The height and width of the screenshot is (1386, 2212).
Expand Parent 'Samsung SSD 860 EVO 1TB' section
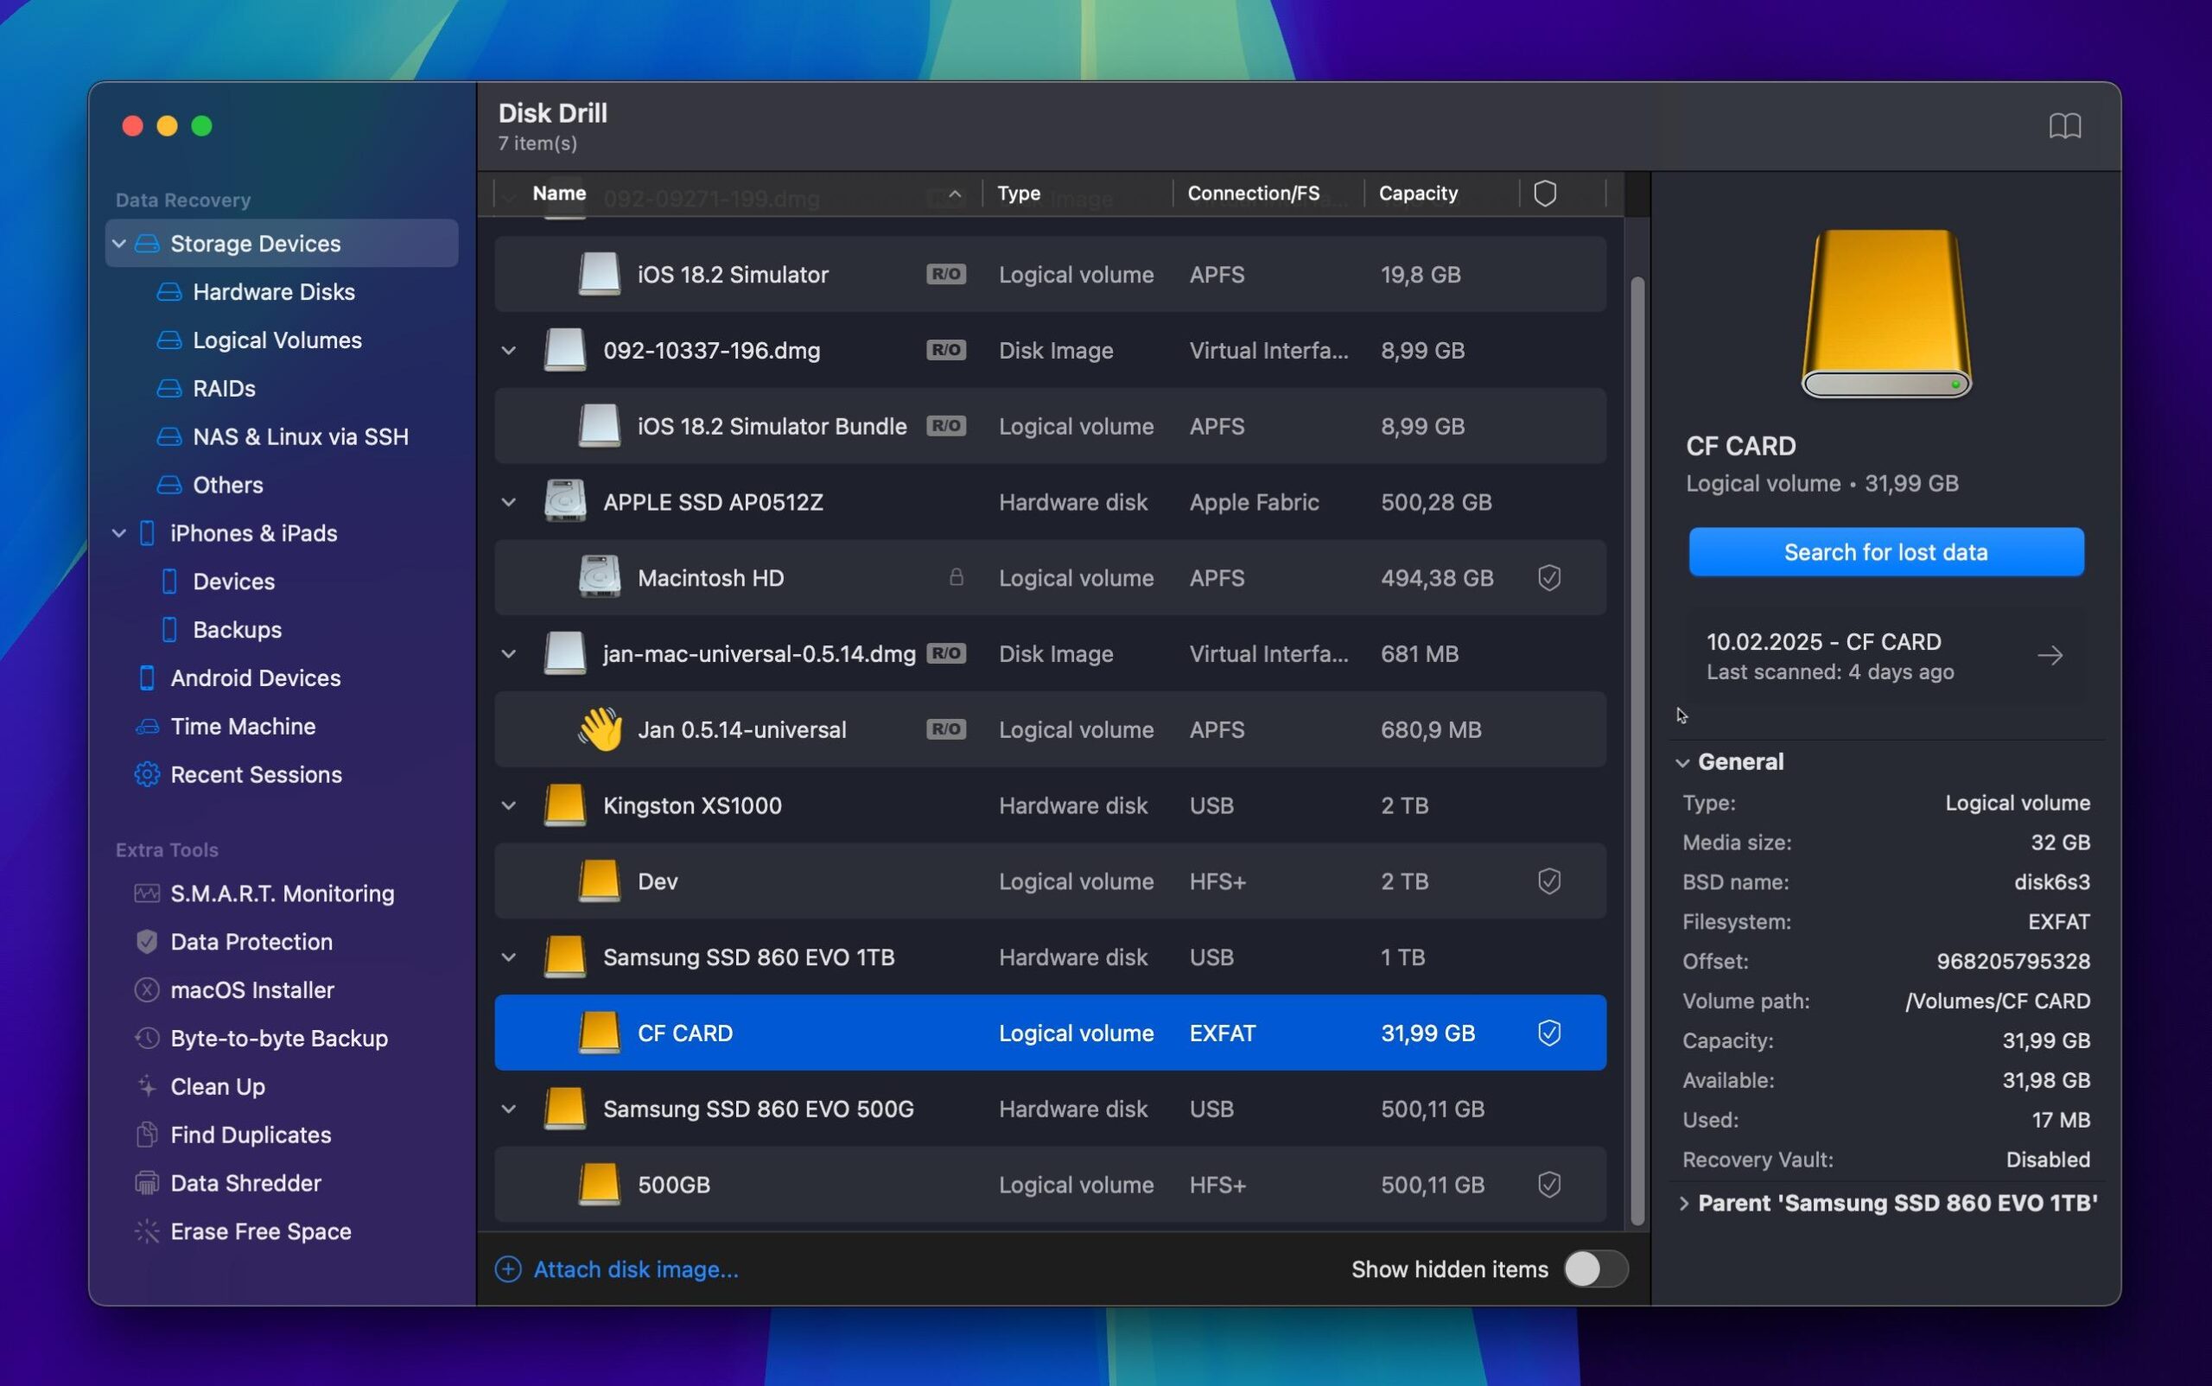click(x=1683, y=1203)
